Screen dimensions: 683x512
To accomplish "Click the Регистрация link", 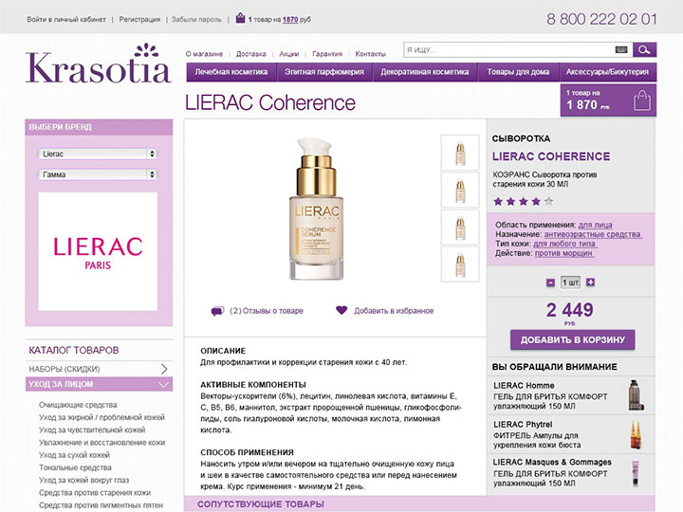I will point(139,20).
